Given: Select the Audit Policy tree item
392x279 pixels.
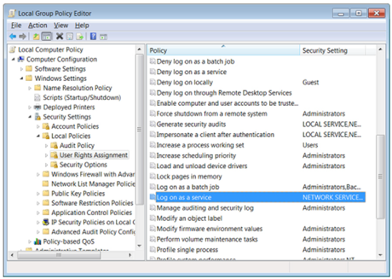Looking at the screenshot, I should [x=77, y=145].
